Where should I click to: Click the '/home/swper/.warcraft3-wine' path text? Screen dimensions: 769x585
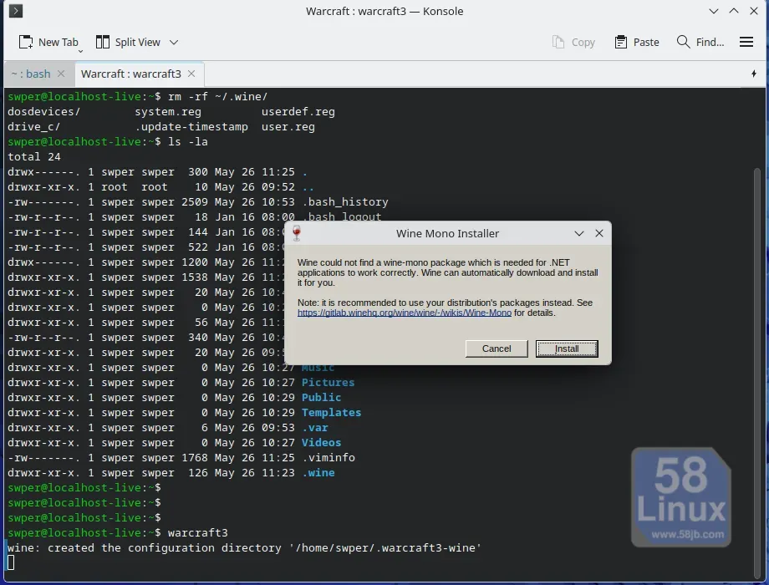click(385, 547)
